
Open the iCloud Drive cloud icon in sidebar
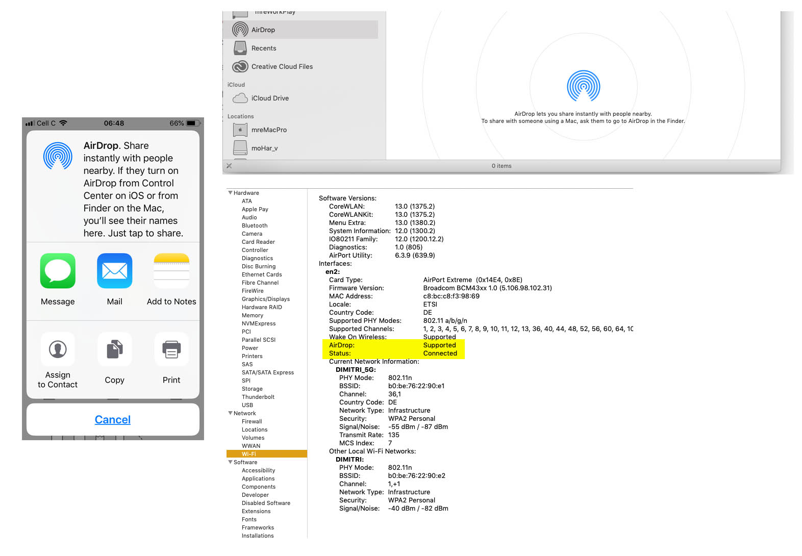coord(240,98)
